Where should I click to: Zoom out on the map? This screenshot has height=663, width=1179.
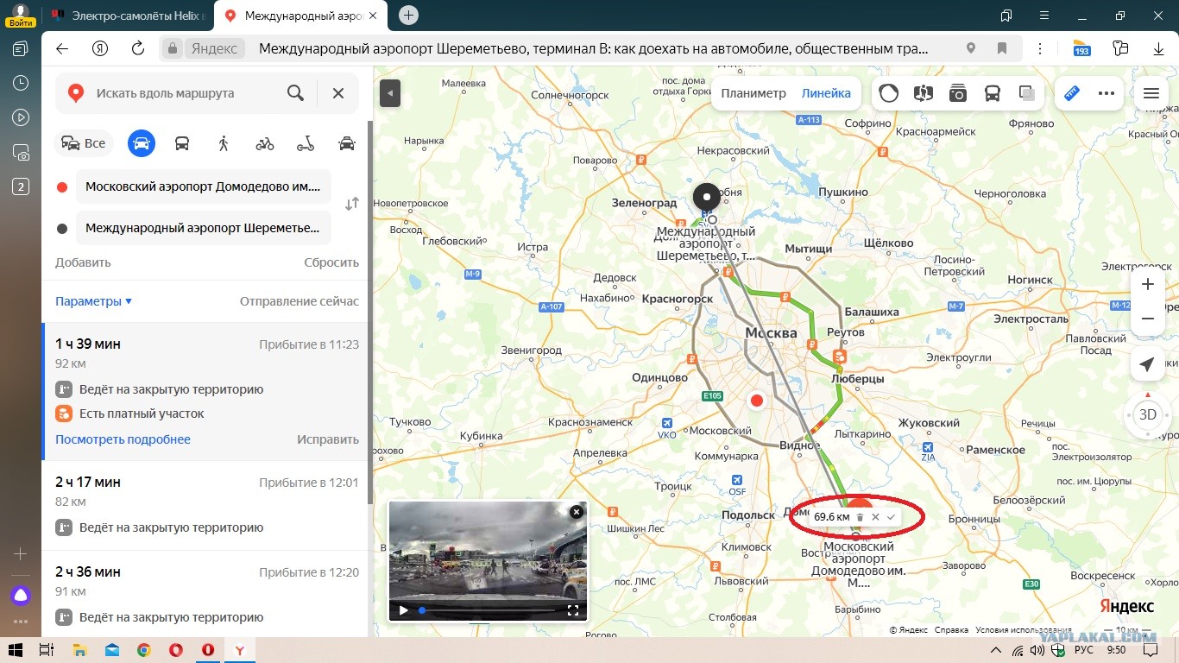point(1148,319)
